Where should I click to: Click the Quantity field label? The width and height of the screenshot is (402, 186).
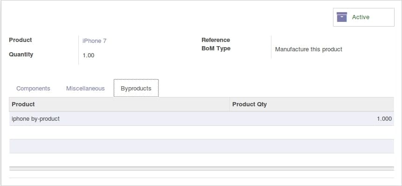[x=21, y=55]
